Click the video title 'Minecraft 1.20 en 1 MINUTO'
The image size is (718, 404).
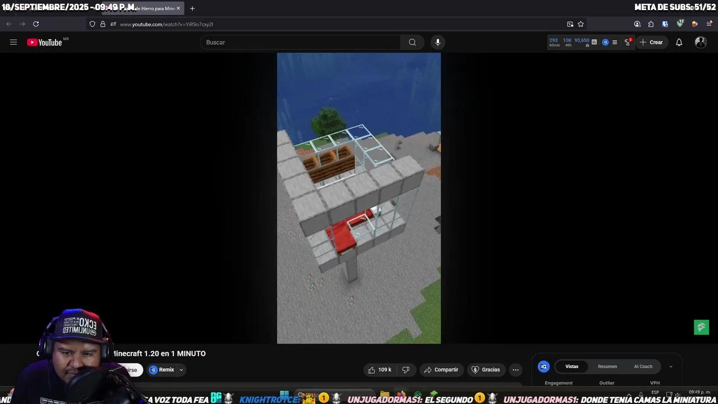click(159, 353)
